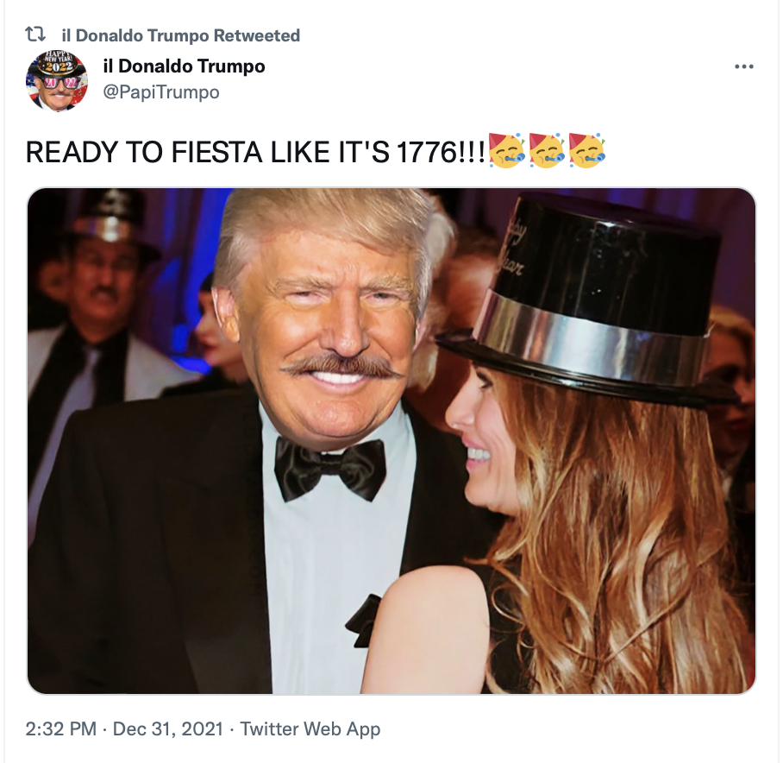The height and width of the screenshot is (763, 783).
Task: Click the first party face emoji
Action: coord(506,150)
